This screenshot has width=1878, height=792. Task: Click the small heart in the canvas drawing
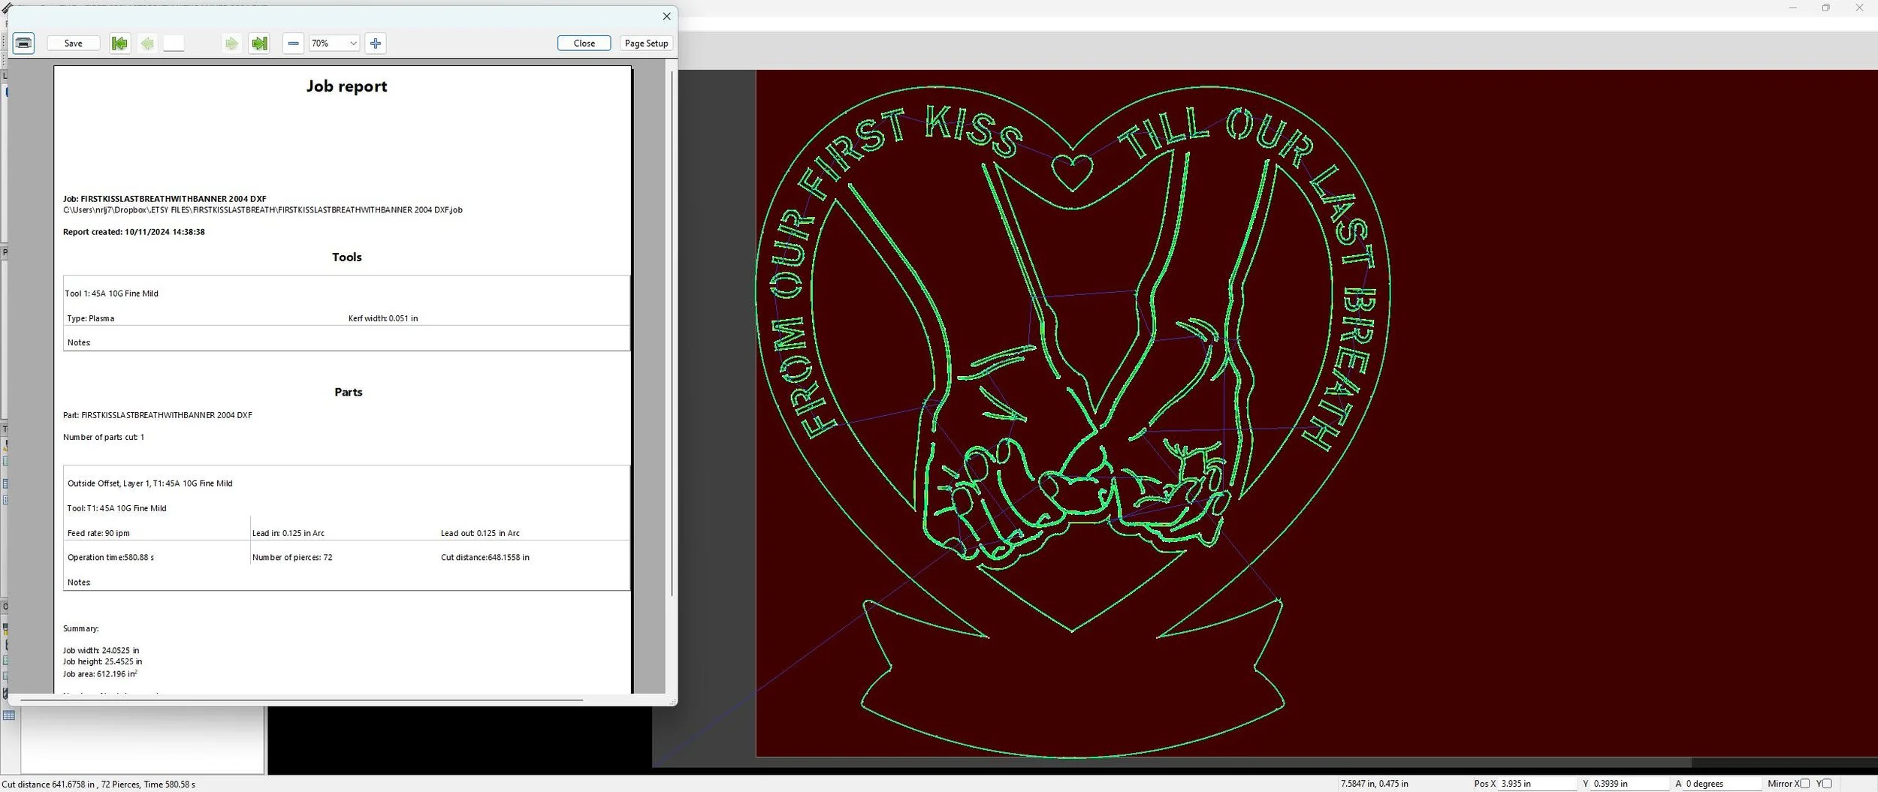click(x=1072, y=173)
